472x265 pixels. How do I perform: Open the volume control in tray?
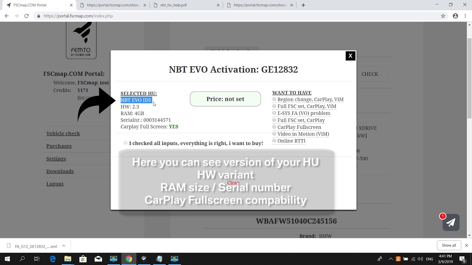tap(420, 259)
